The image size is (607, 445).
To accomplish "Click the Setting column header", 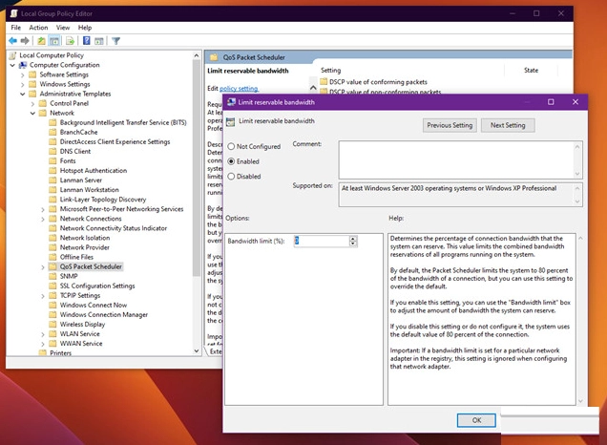I will coord(330,70).
